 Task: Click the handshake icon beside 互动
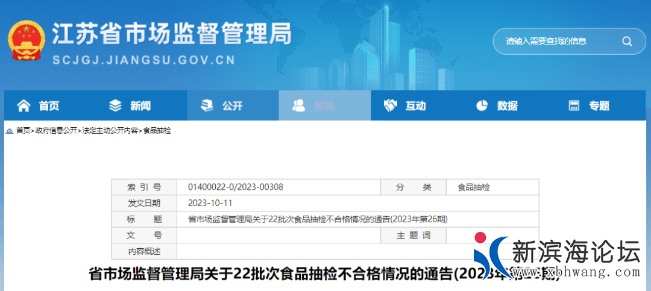pyautogui.click(x=390, y=106)
